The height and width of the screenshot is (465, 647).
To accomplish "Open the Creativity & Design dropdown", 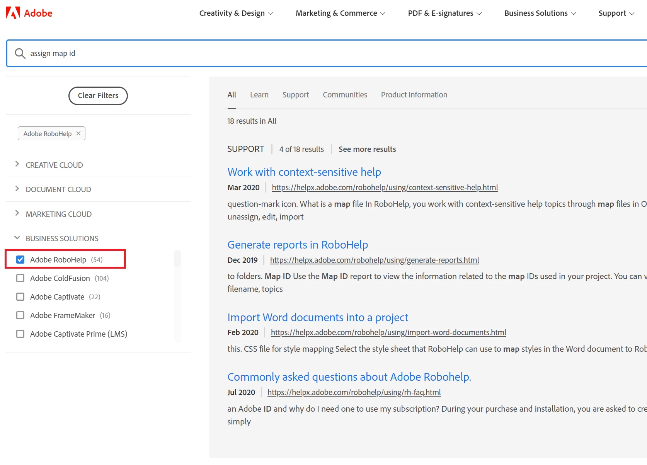I will pyautogui.click(x=236, y=13).
